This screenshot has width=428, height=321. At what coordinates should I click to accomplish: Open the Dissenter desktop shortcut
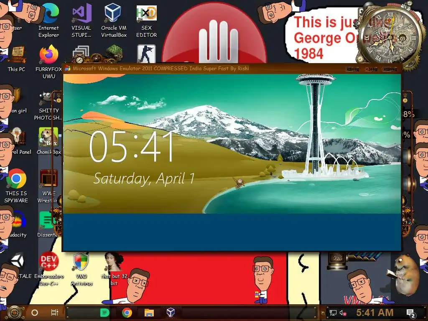pos(48,224)
